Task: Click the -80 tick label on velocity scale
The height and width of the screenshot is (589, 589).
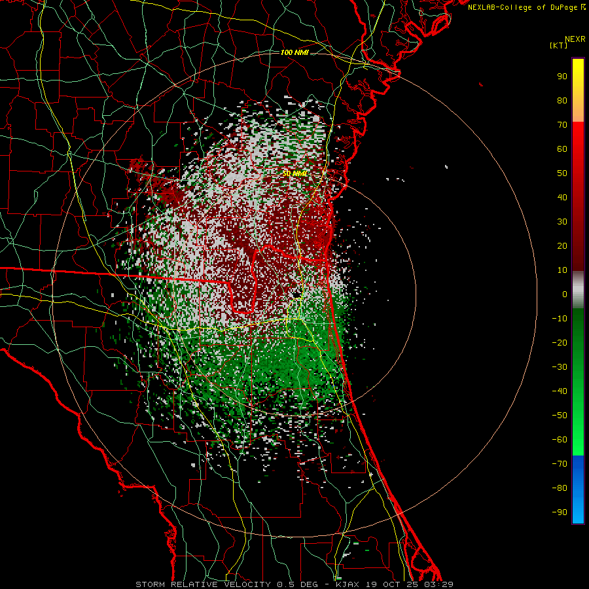Action: [x=560, y=488]
